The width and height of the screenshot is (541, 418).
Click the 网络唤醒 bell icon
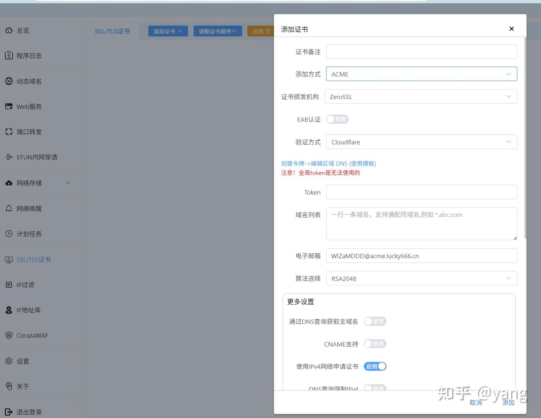click(x=9, y=208)
